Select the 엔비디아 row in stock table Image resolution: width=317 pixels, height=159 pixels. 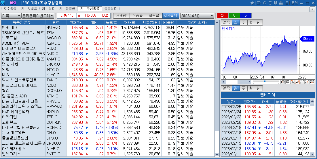(x=108, y=28)
